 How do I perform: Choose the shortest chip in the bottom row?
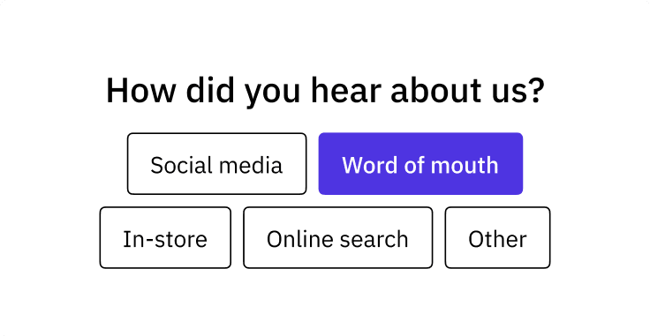[497, 237]
